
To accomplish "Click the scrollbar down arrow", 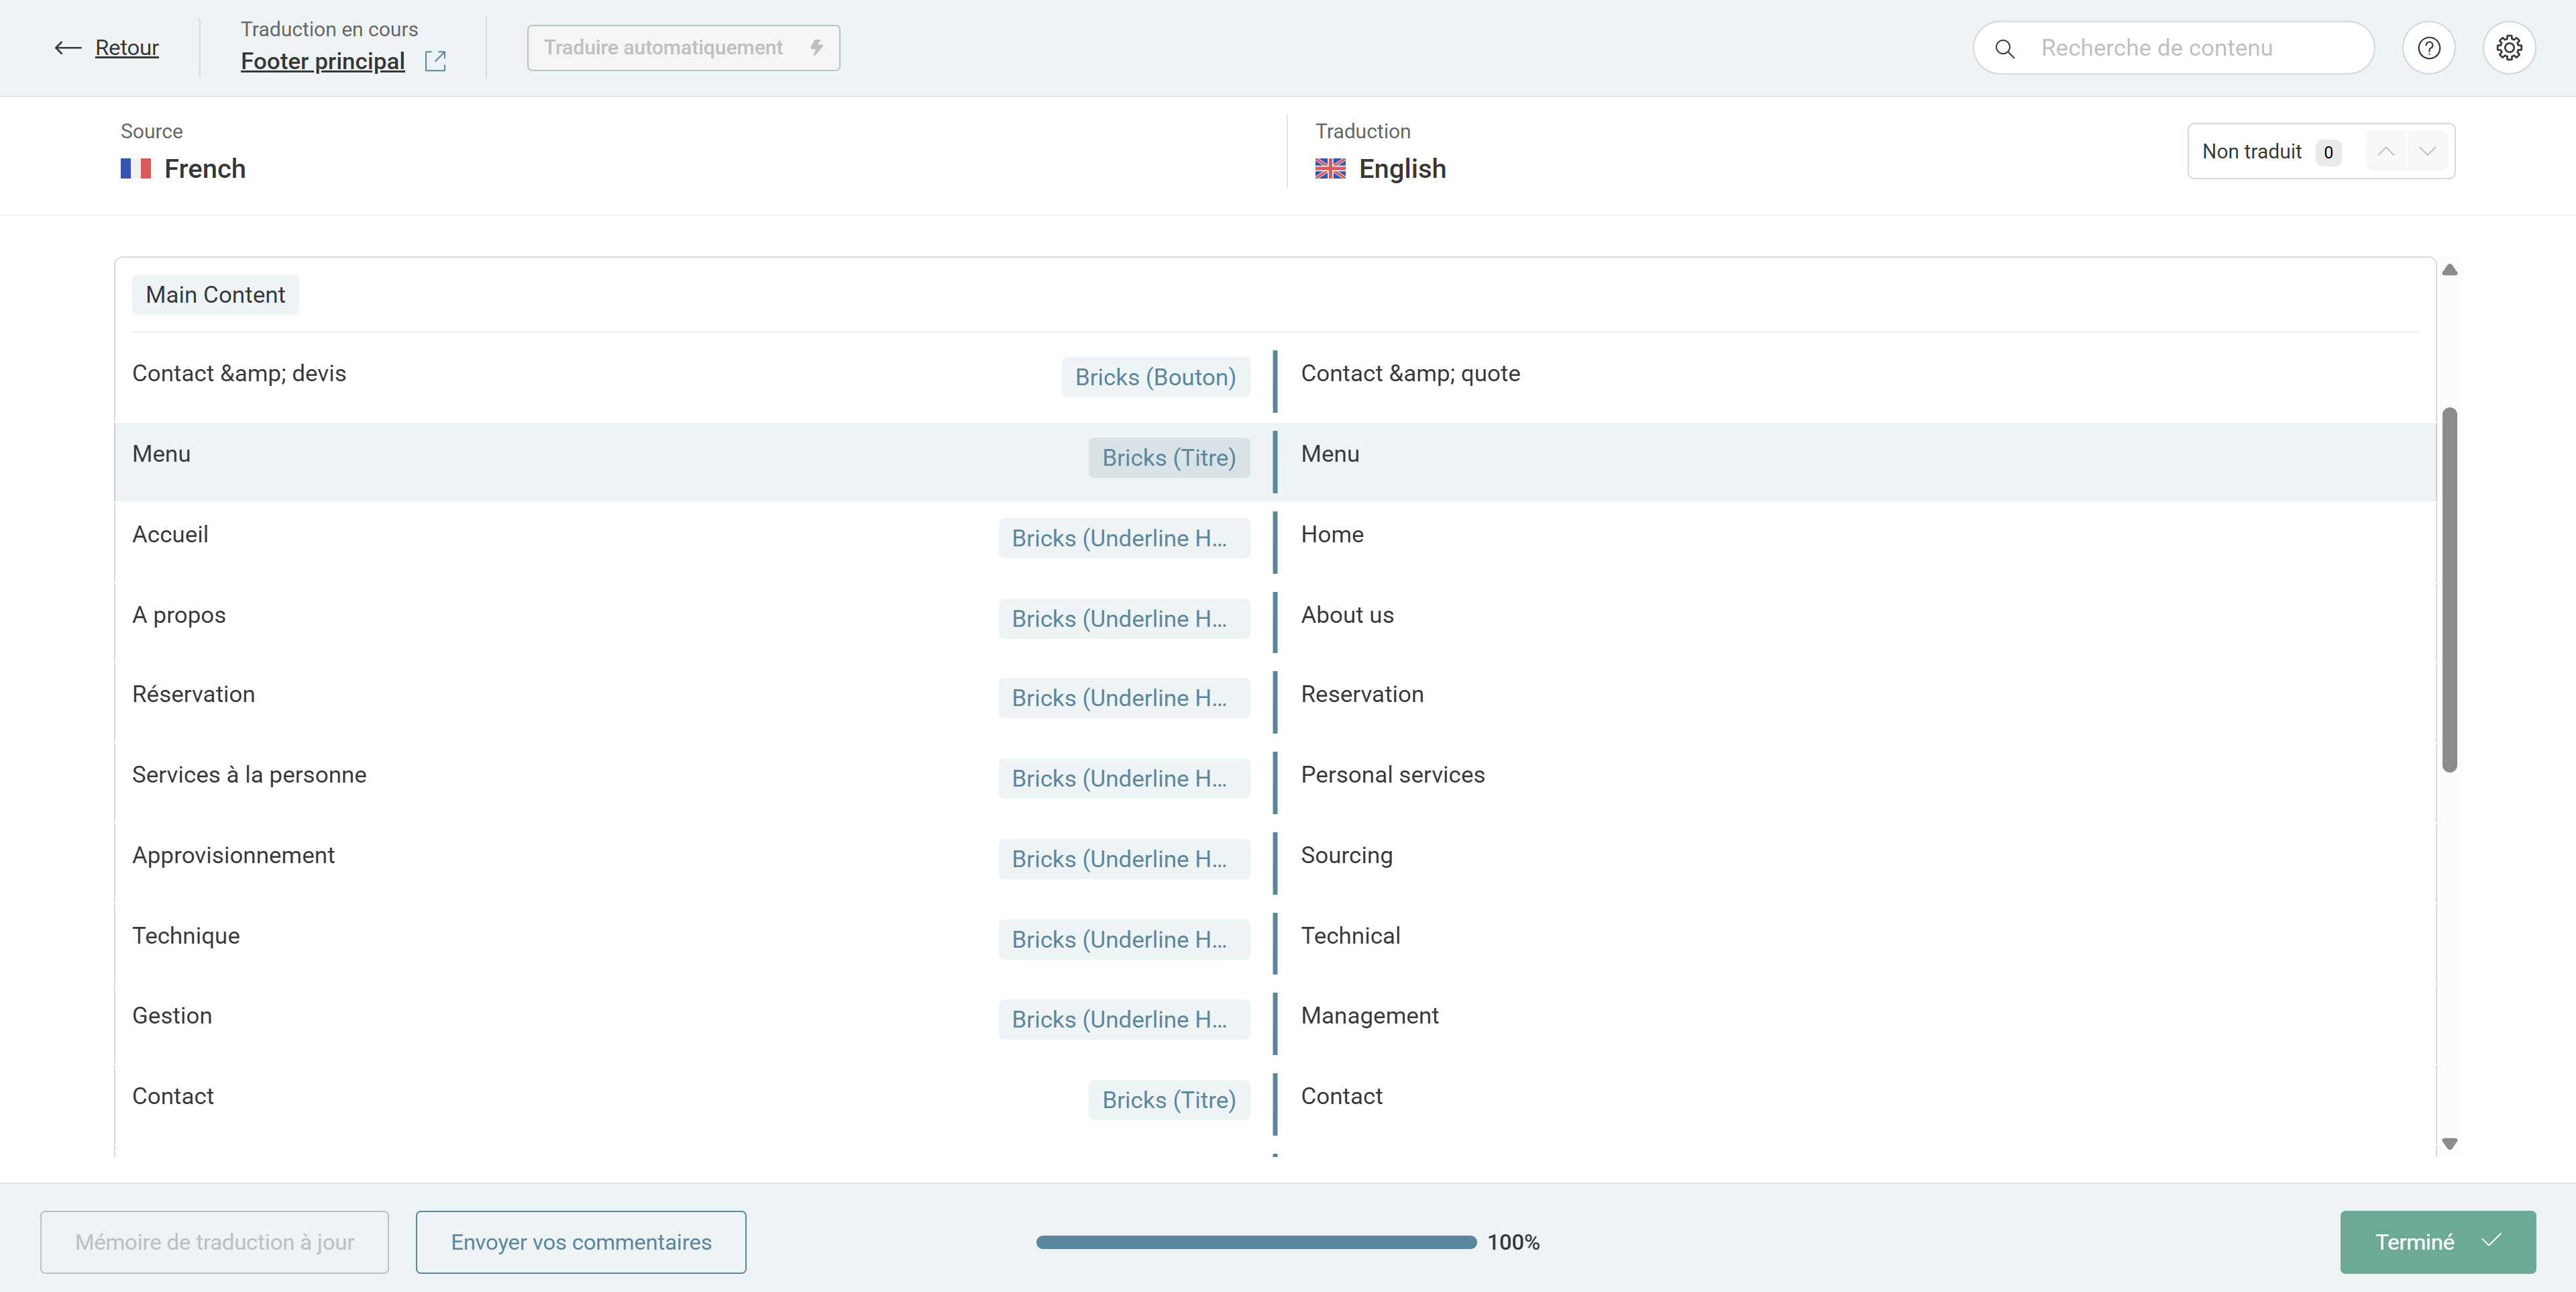I will (x=2450, y=1143).
